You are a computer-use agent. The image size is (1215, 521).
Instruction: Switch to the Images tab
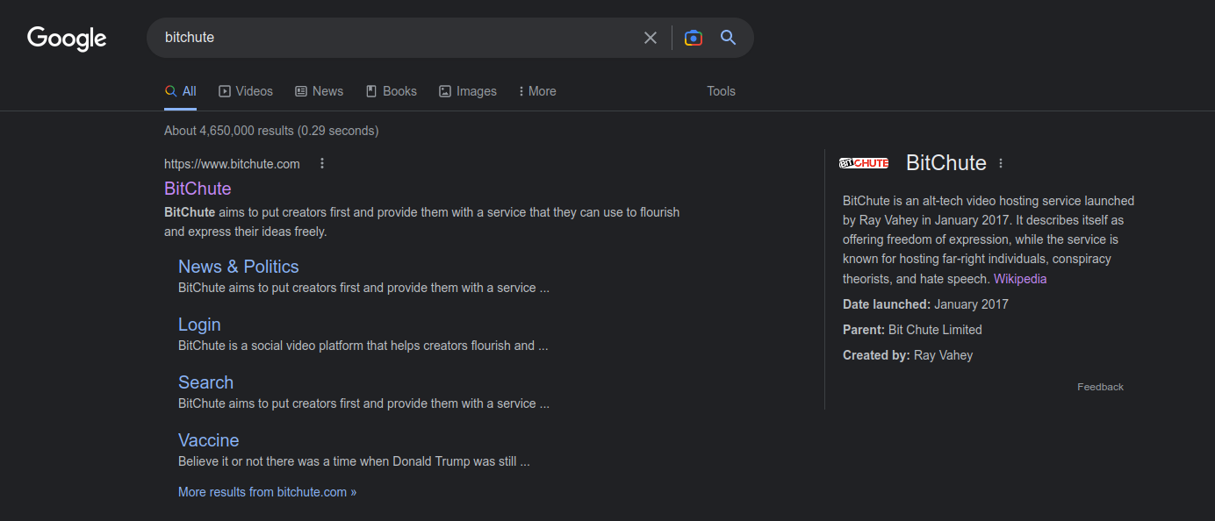click(468, 91)
